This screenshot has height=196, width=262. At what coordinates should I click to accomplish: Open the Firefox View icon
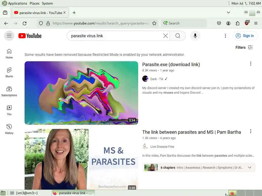(x=5, y=13)
